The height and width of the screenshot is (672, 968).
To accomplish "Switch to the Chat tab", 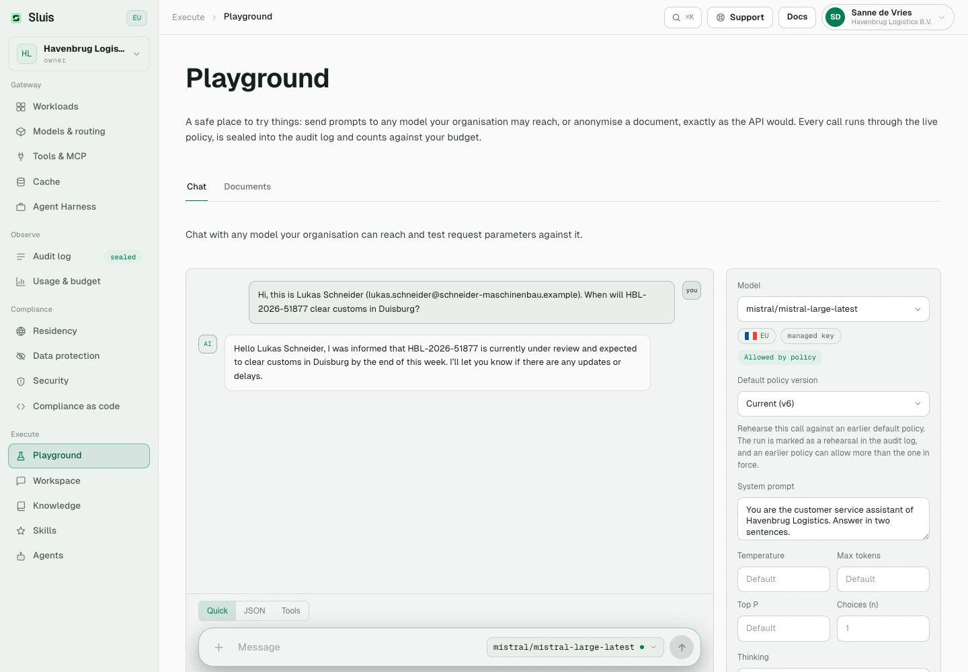I will click(x=196, y=187).
